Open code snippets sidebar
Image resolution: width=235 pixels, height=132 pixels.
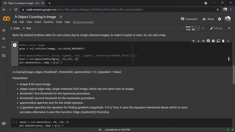point(4,47)
